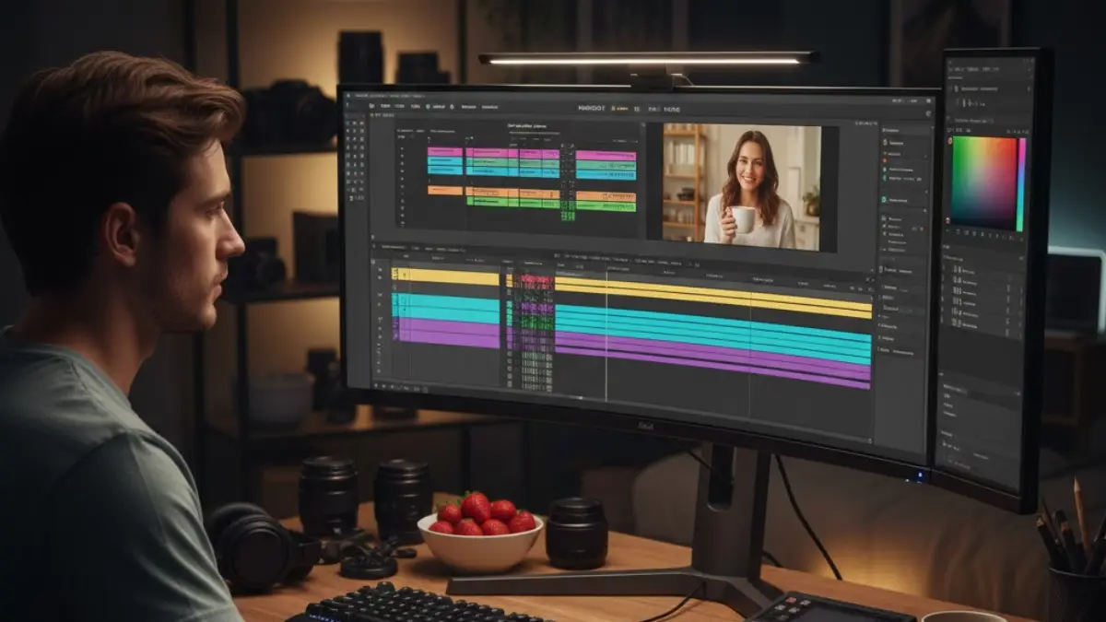This screenshot has height=622, width=1106.
Task: Select the long yellow clip on the timeline
Action: (712, 297)
